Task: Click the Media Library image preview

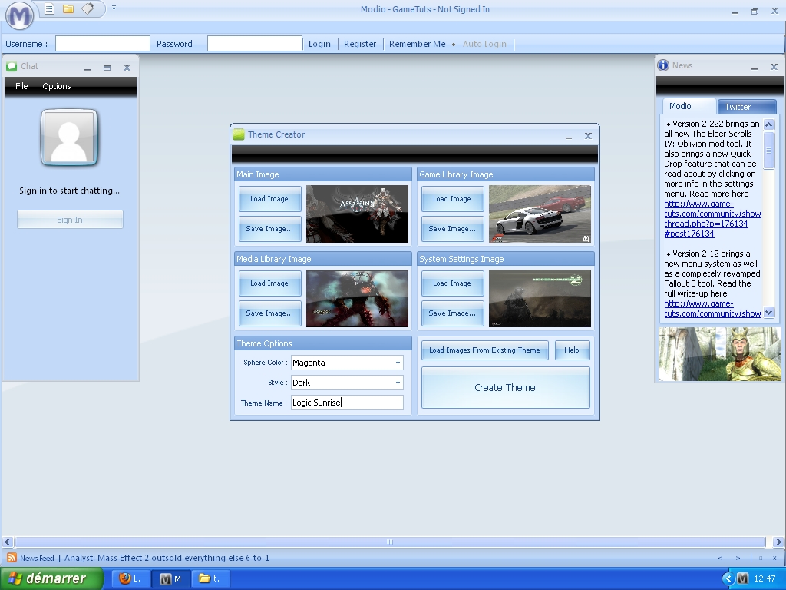Action: coord(357,299)
